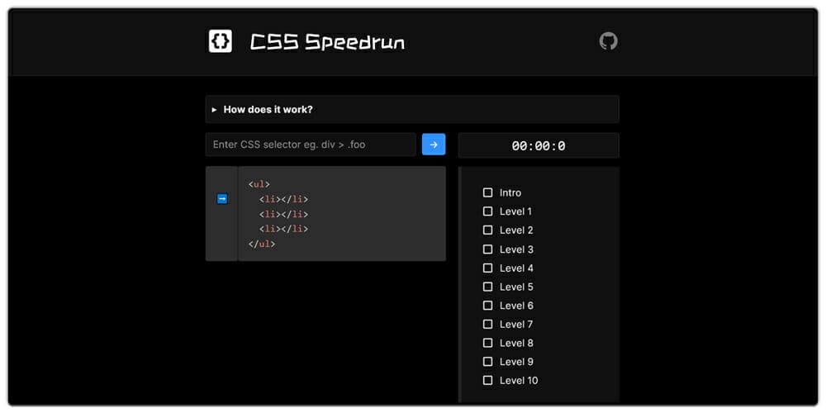
Task: Click the disclosure triangle before How does it work
Action: [x=214, y=110]
